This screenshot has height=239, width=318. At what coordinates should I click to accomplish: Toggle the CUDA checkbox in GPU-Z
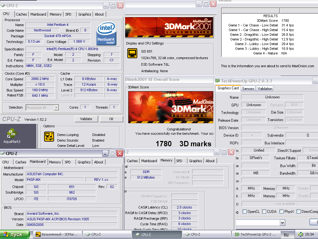[264, 212]
